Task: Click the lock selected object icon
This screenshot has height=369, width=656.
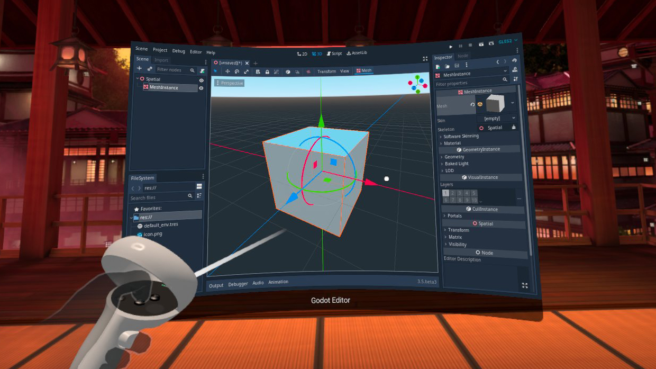Action: click(x=267, y=71)
